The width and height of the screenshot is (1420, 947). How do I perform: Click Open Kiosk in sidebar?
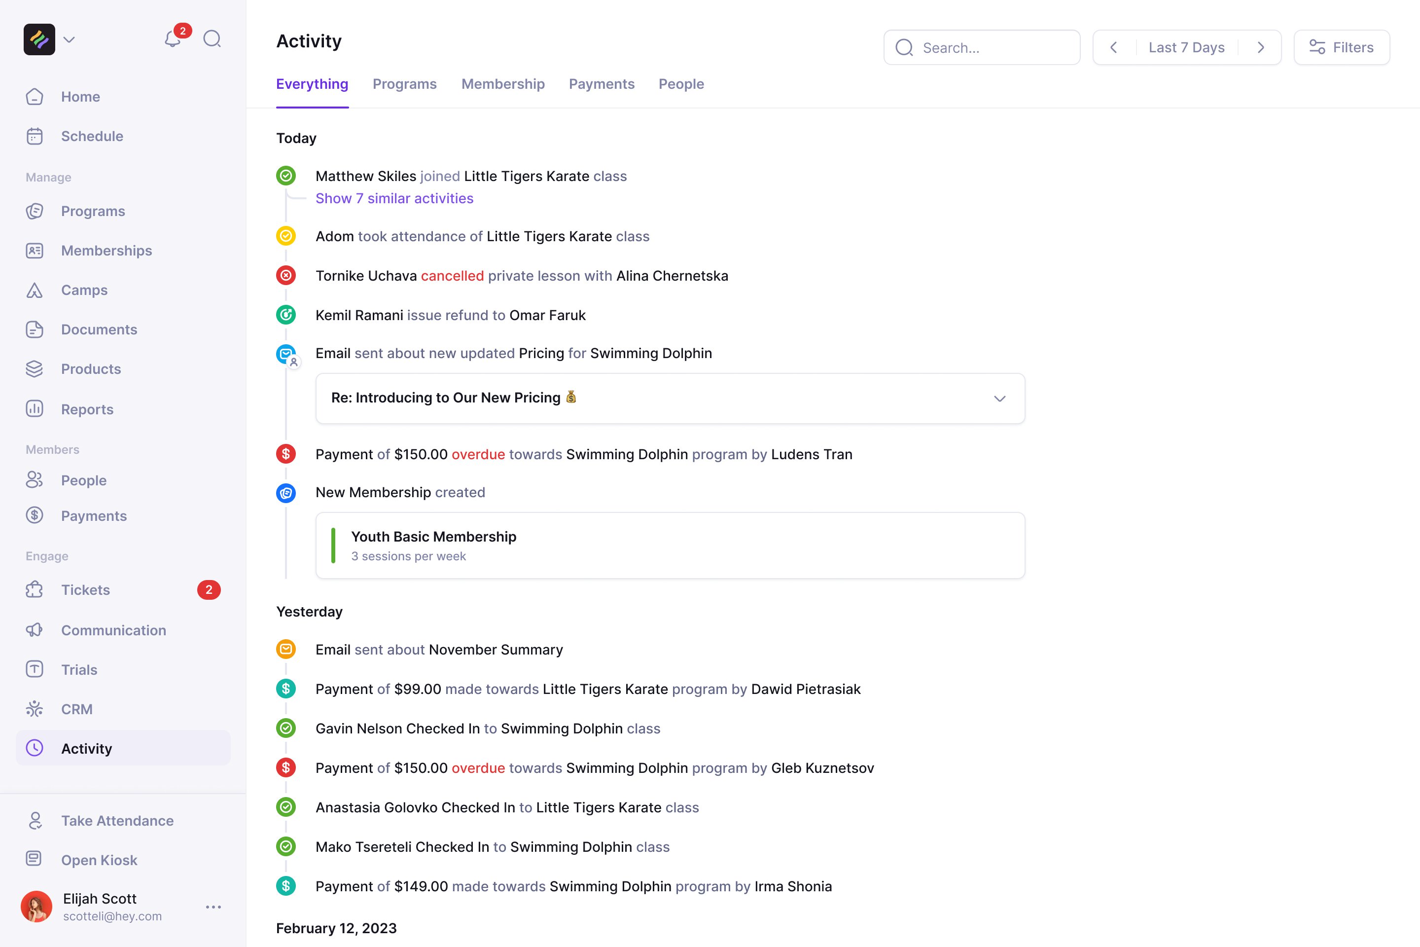point(99,860)
